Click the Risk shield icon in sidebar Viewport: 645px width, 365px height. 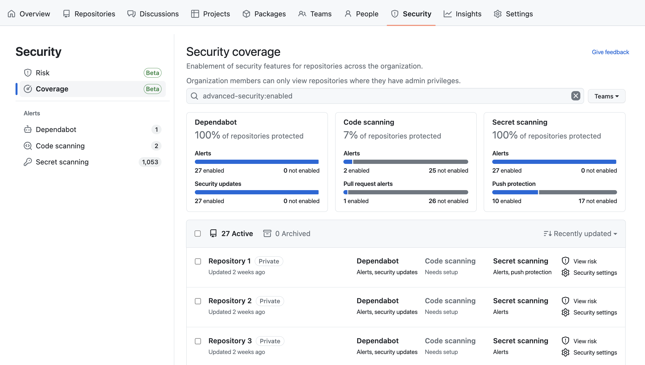pyautogui.click(x=27, y=72)
